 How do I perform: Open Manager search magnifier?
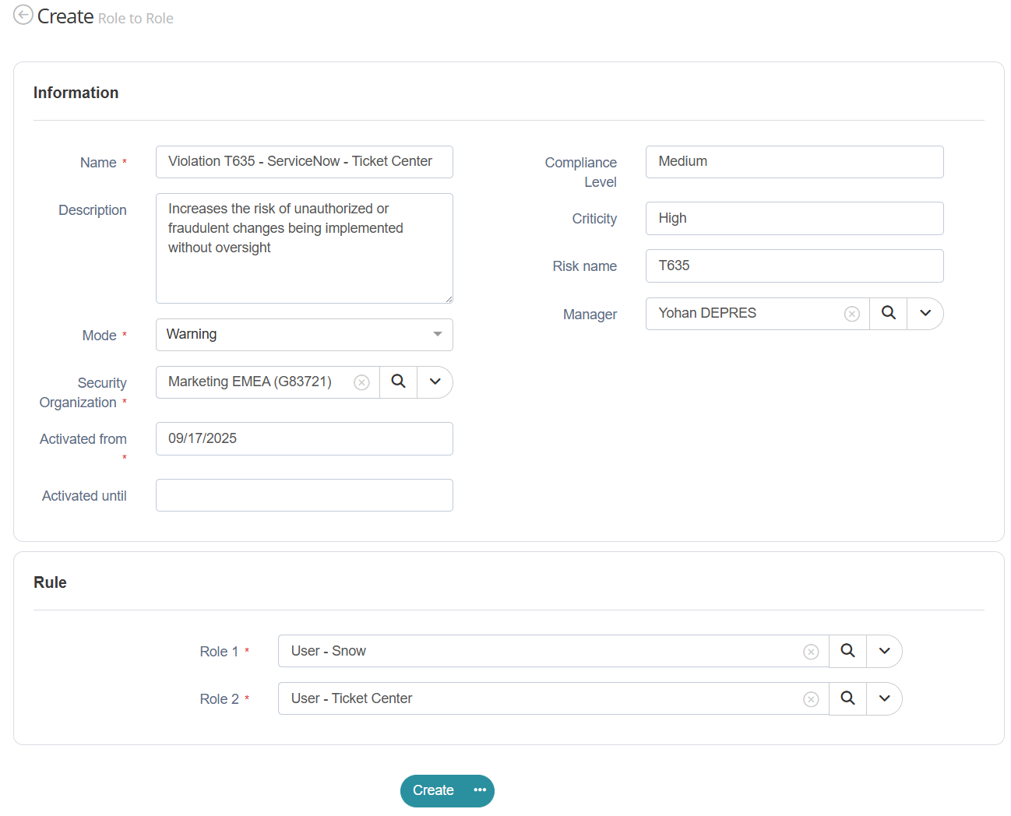(888, 313)
